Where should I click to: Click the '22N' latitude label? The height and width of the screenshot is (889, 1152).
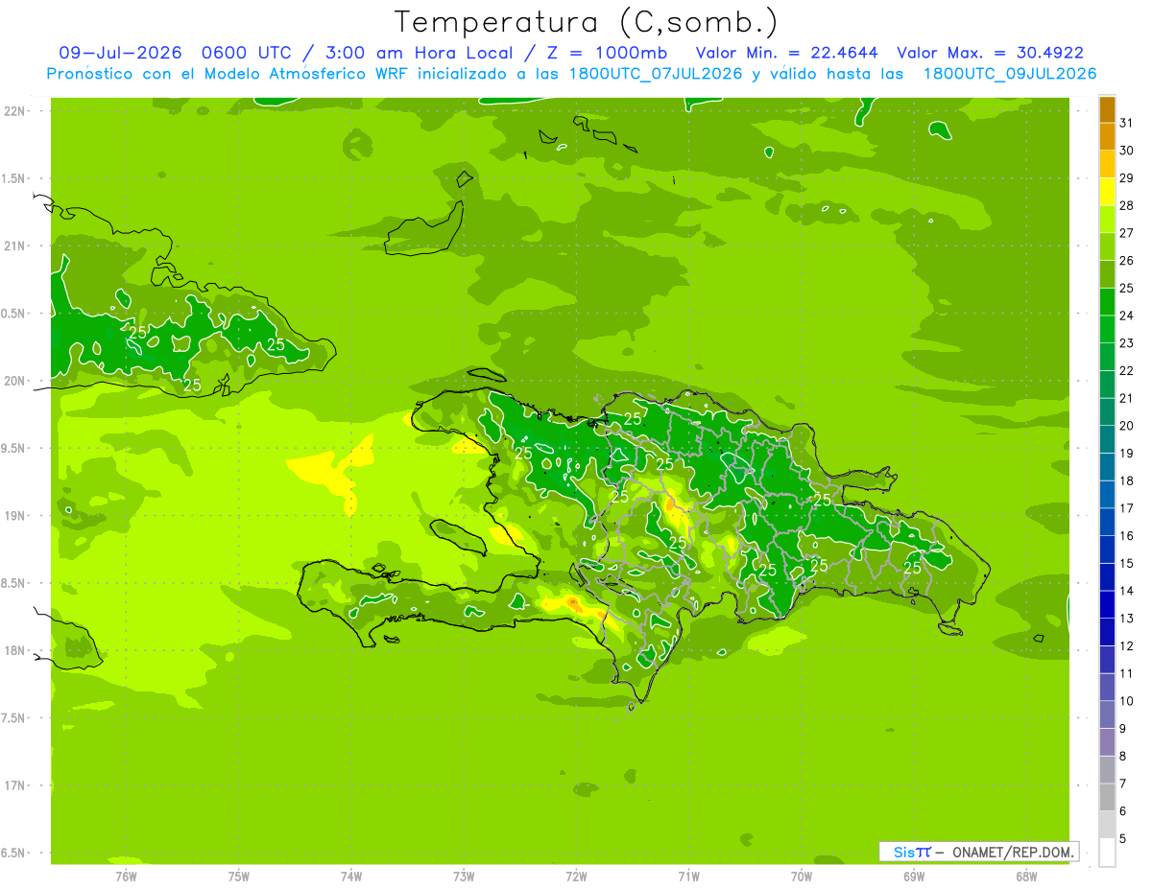coord(13,111)
